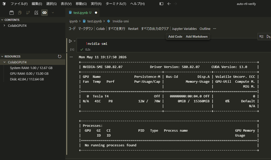Click the run-by-line icon in the cell toolbar
This screenshot has width=271, height=160.
click(x=261, y=37)
